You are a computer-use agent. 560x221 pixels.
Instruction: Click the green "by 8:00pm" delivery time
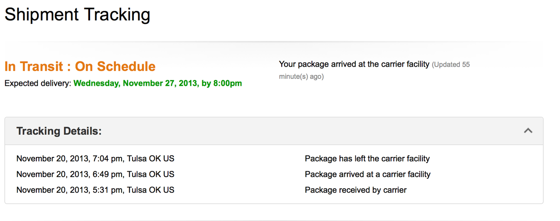coord(222,83)
